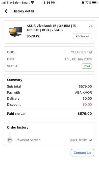Tap the green Paid status badge
Viewport: 99px width, 177px height.
click(87, 66)
